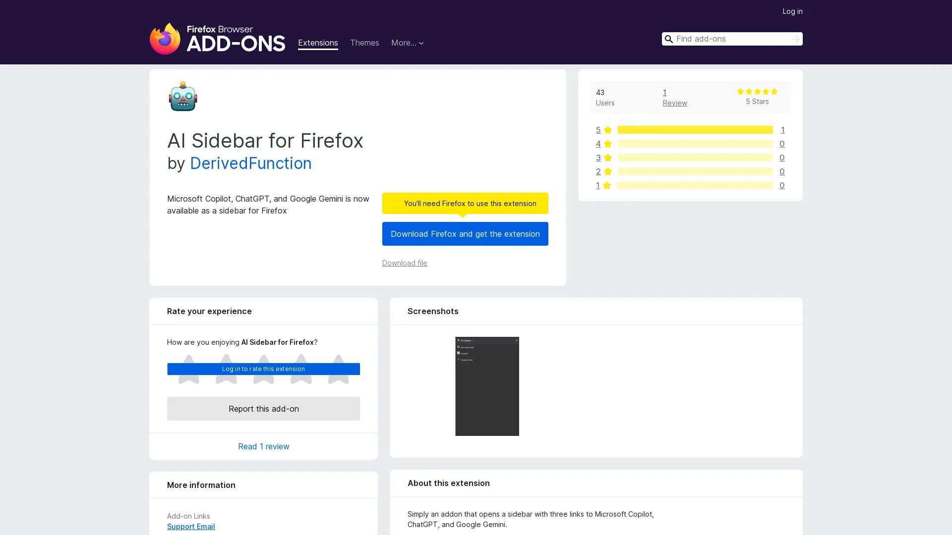Click the Support Email link
The width and height of the screenshot is (952, 535).
[190, 526]
